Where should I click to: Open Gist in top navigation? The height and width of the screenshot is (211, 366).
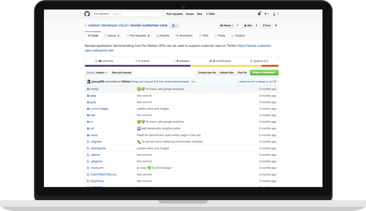click(199, 14)
